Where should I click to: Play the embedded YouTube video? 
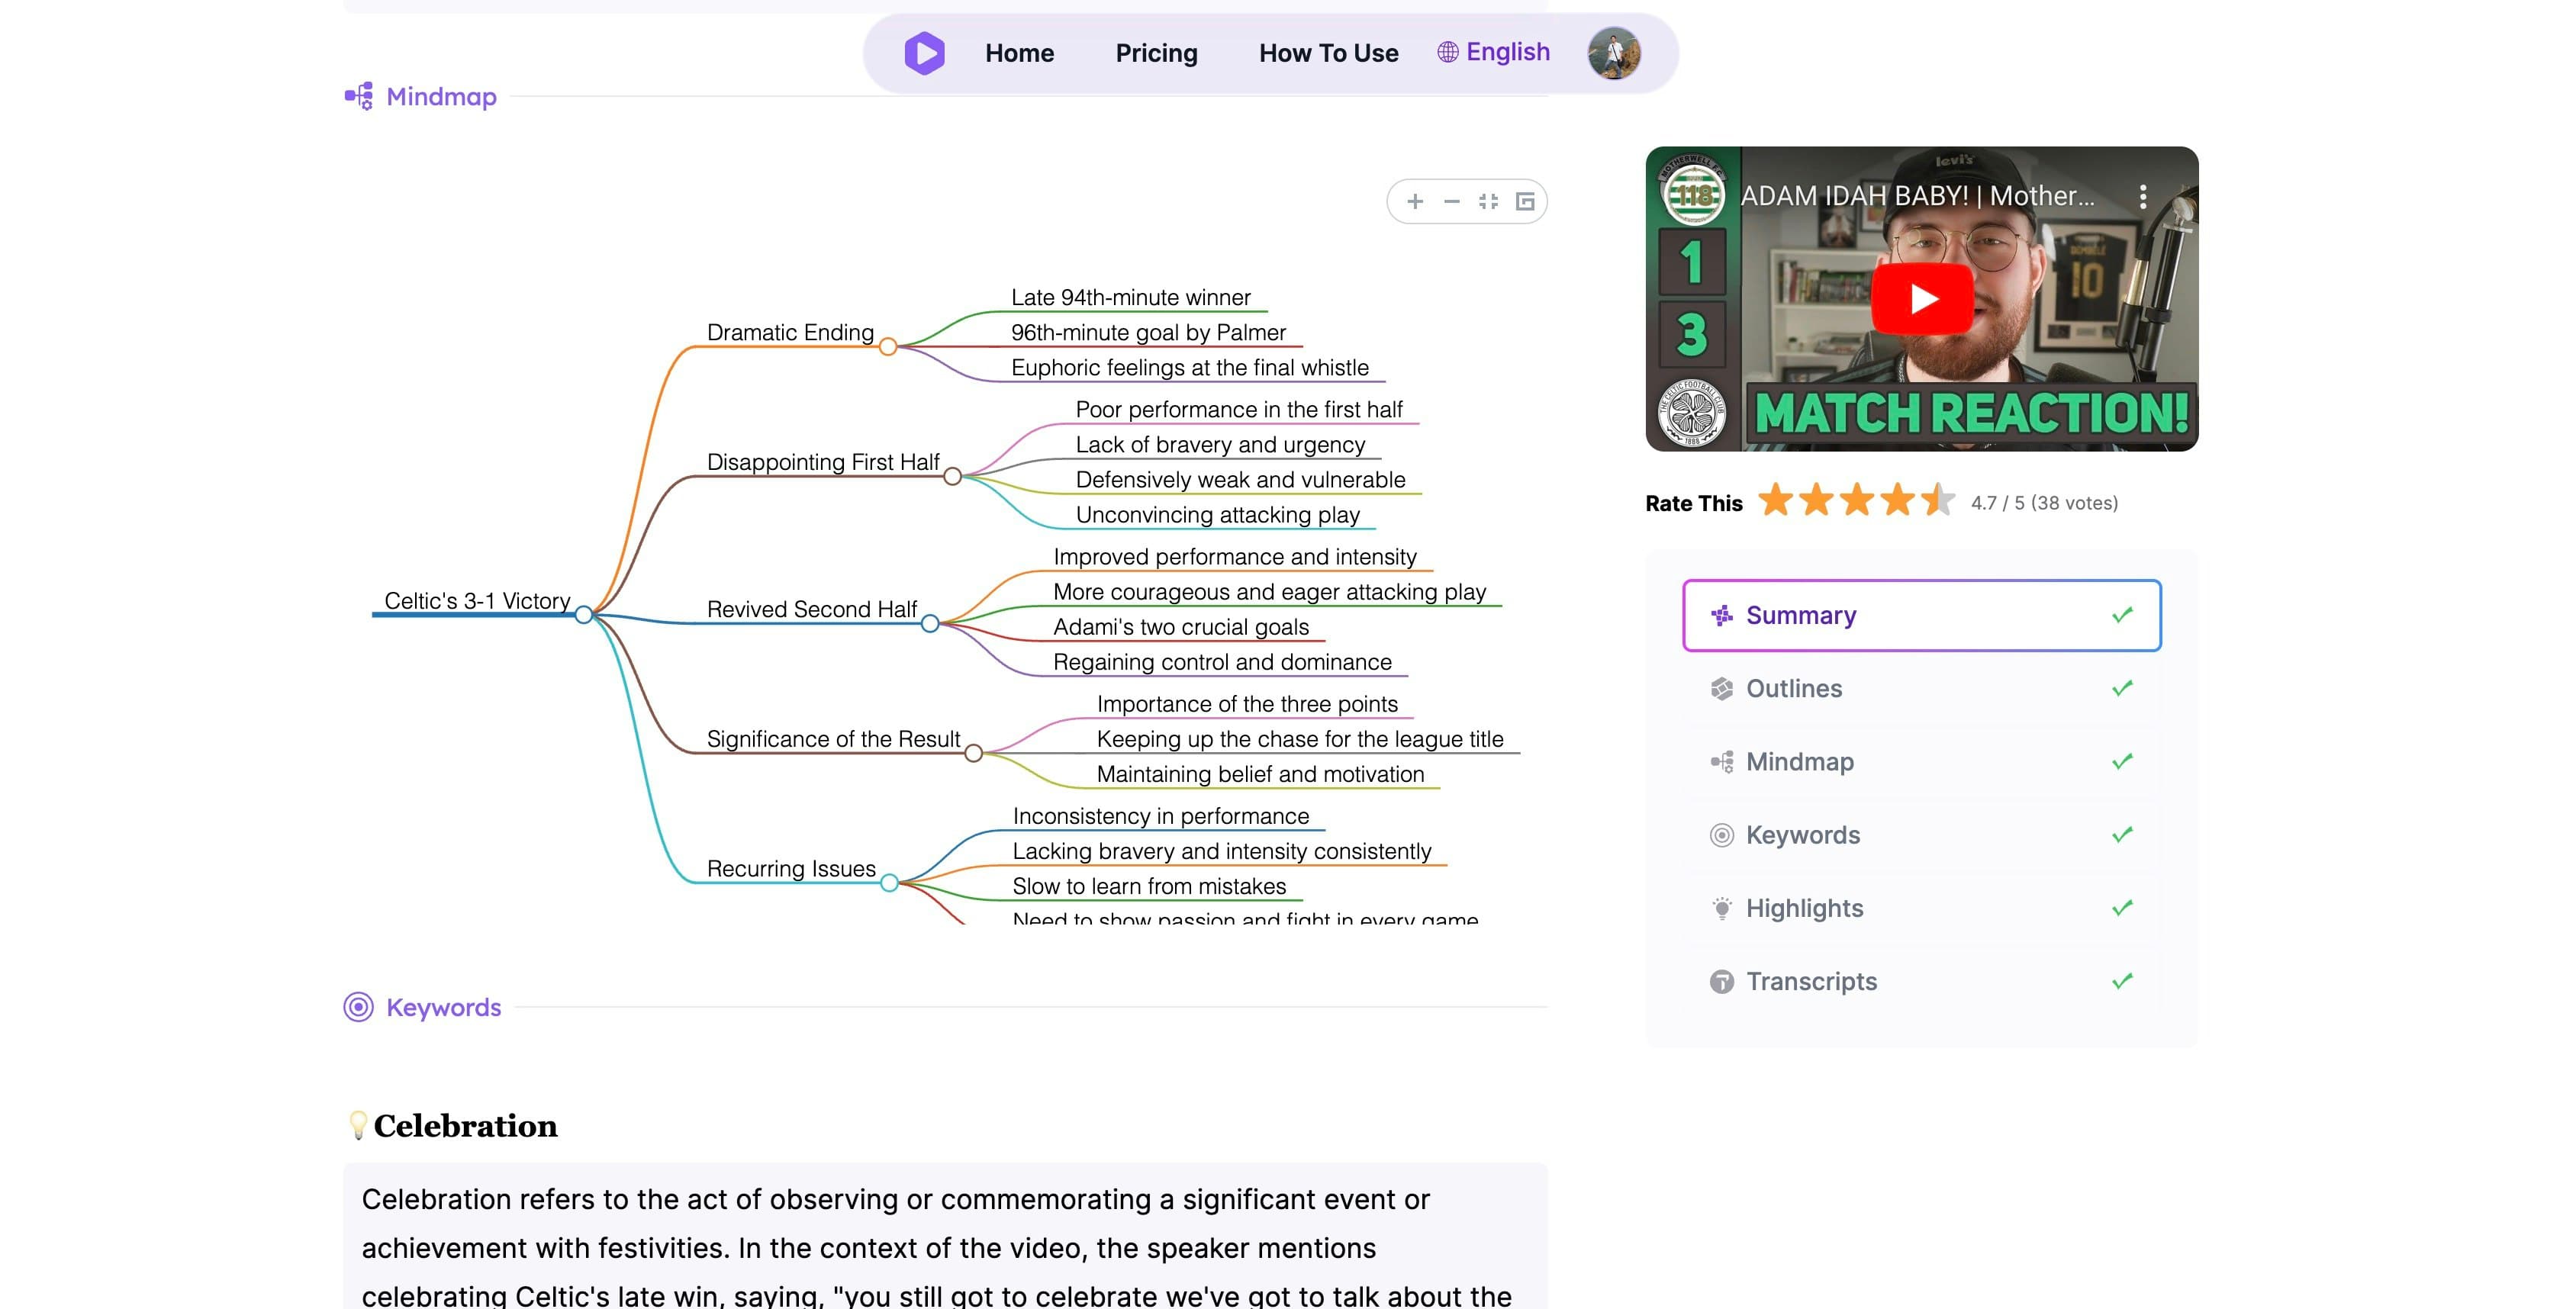pyautogui.click(x=1921, y=299)
